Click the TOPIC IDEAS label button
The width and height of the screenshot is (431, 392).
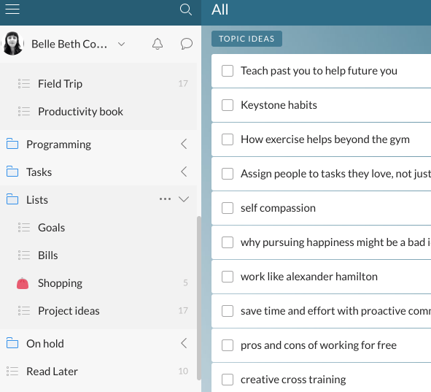tap(246, 39)
